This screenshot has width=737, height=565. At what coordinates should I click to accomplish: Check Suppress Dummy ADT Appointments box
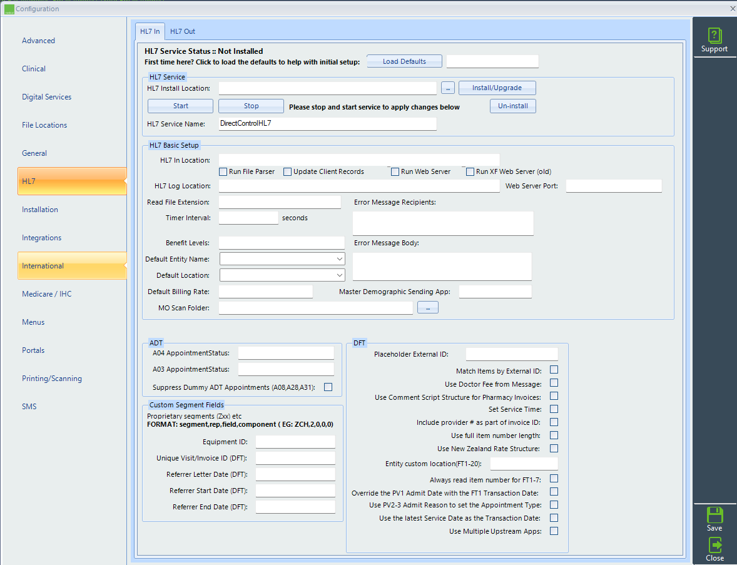click(328, 387)
